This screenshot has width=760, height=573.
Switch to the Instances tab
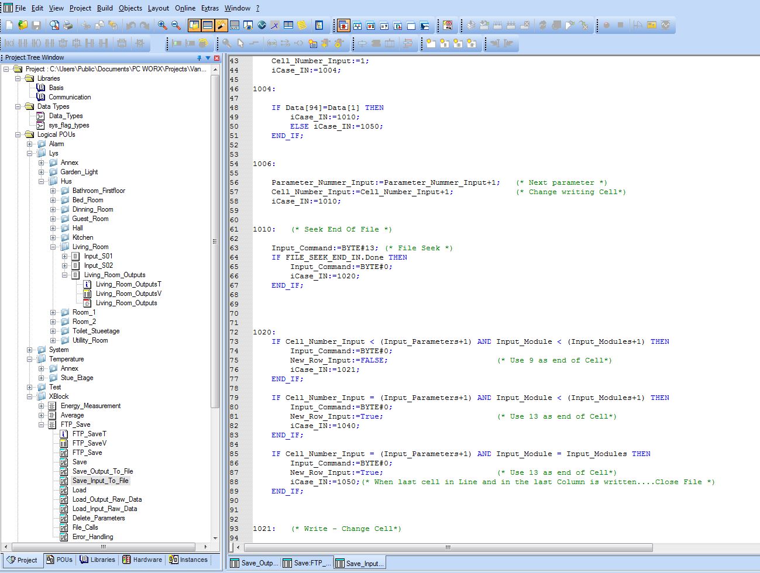188,560
